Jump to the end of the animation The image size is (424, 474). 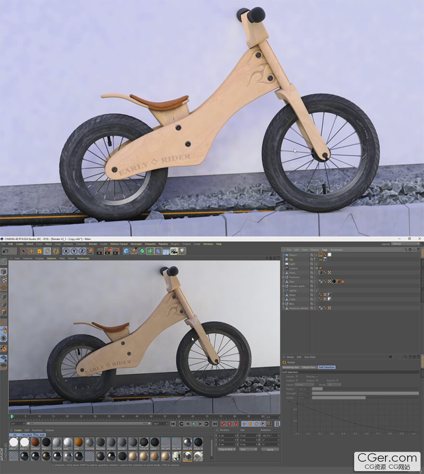click(x=215, y=424)
